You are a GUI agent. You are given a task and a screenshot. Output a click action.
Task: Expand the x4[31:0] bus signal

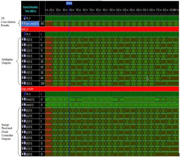pos(23,61)
